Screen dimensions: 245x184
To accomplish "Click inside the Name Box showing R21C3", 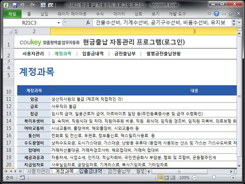I will 29,23.
